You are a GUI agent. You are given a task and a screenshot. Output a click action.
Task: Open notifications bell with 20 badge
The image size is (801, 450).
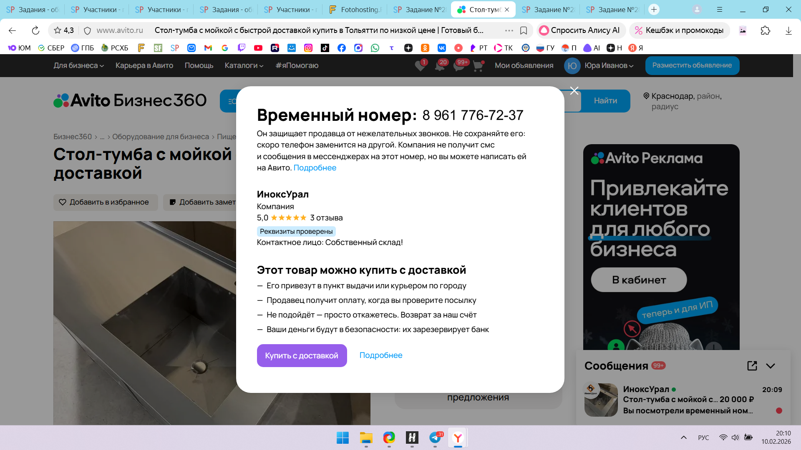[440, 66]
